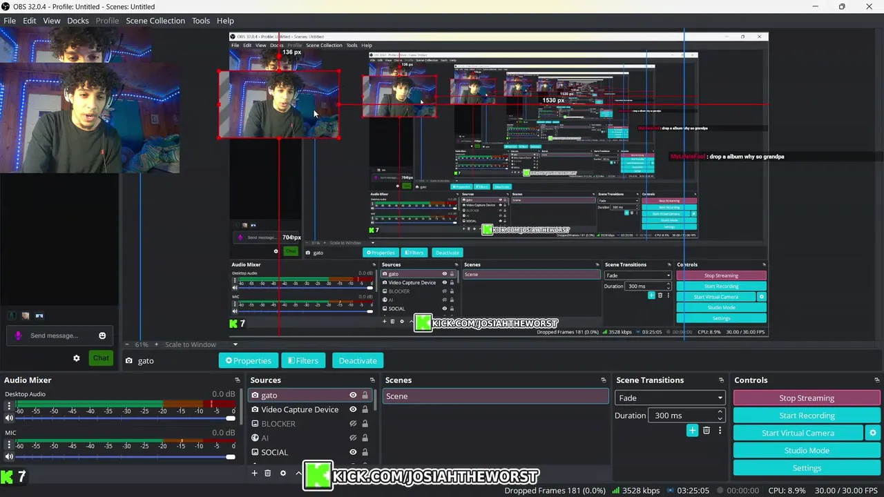Screen dimensions: 884x497
Task: Click Start Virtual Camera
Action: point(798,433)
